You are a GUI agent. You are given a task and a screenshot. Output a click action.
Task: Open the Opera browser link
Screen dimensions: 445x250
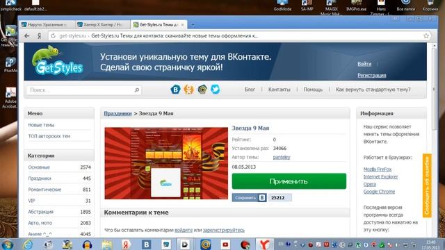pyautogui.click(x=369, y=184)
